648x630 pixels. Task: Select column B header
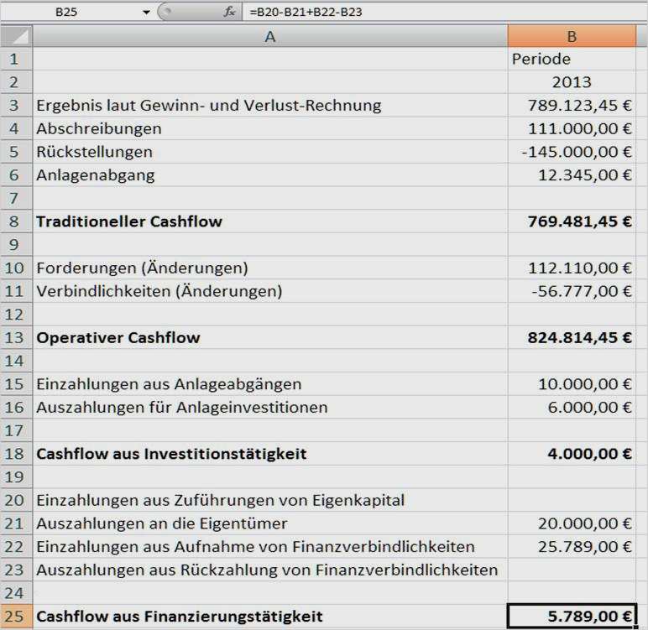[572, 36]
